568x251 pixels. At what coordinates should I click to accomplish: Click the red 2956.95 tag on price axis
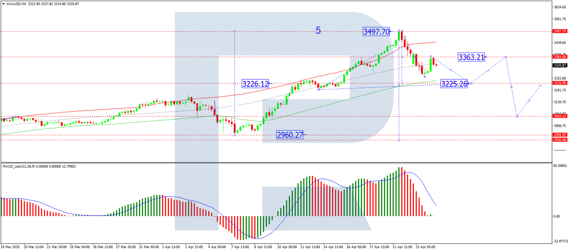tap(559, 135)
